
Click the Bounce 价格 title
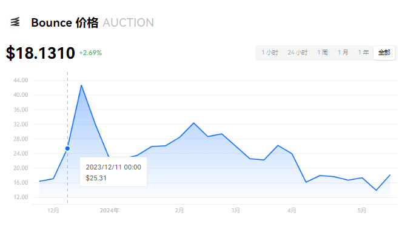tap(65, 23)
